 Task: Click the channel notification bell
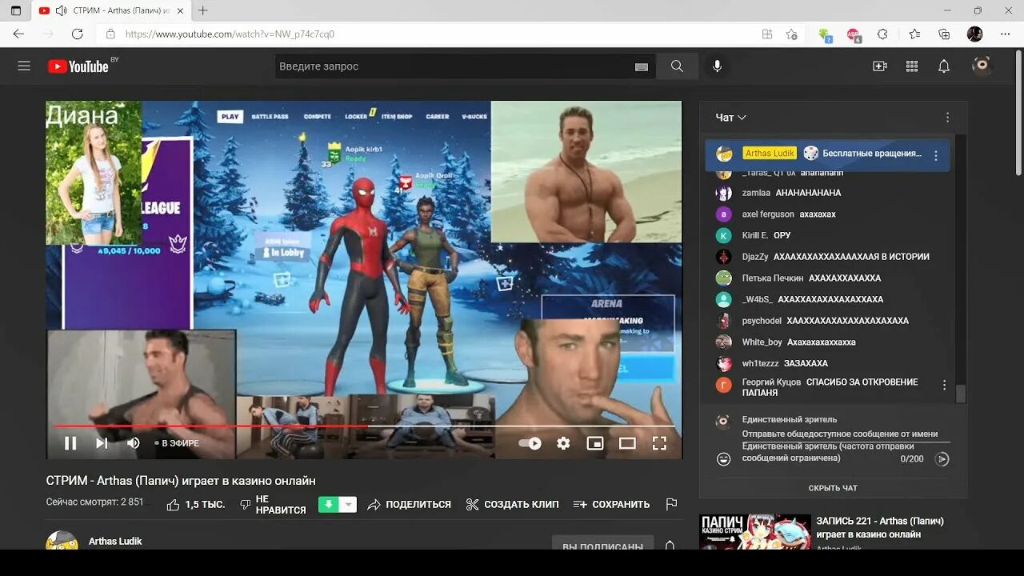(670, 545)
